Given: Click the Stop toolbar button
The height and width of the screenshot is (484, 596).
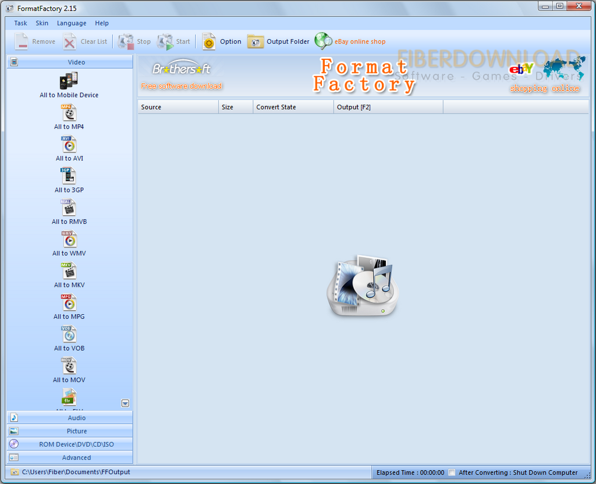Looking at the screenshot, I should pyautogui.click(x=134, y=41).
